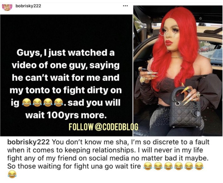Click the last laughing emoji after 'ig'

point(59,103)
